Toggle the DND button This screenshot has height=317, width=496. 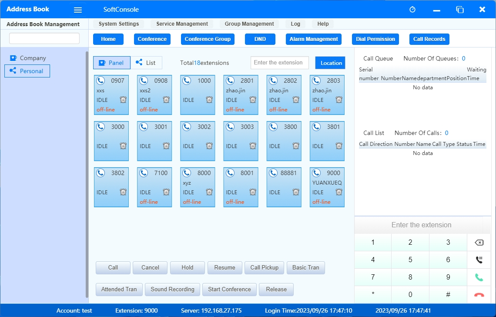pos(260,39)
